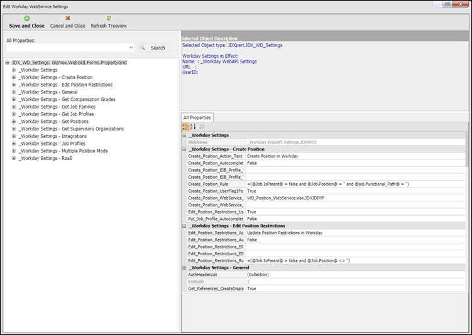Collapse Edit Position Restrictions category in grid
472x335 pixels.
point(184,226)
